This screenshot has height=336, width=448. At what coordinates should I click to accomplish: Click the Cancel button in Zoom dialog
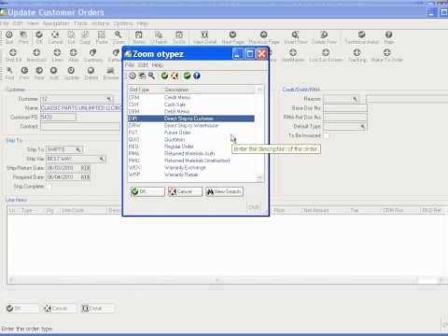tap(185, 191)
